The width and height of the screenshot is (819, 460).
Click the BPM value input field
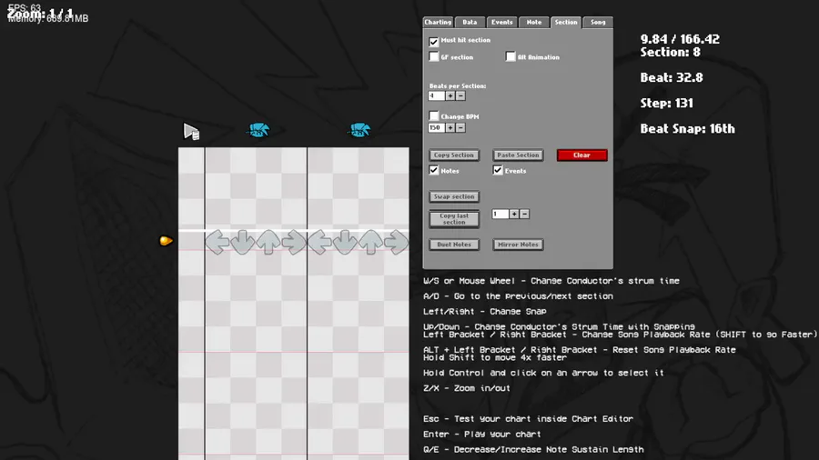pos(437,128)
